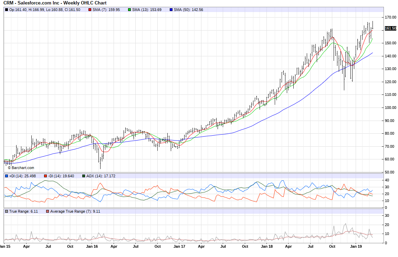Select the dark green ADX (14) legend marker
Screen dimensions: 398x257
pos(84,176)
